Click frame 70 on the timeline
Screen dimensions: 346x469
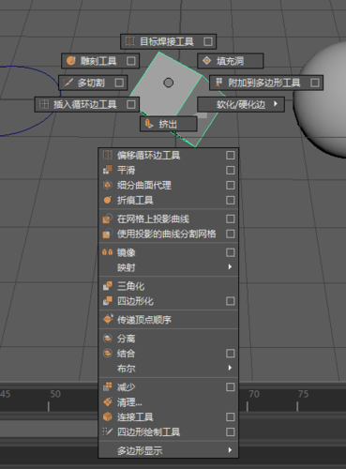tap(254, 394)
